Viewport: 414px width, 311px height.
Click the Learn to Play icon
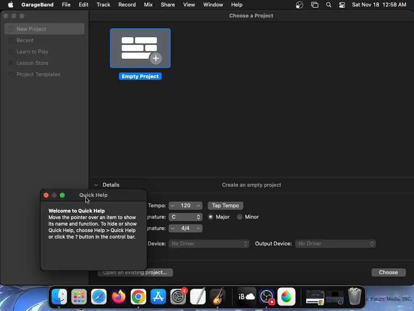[11, 51]
